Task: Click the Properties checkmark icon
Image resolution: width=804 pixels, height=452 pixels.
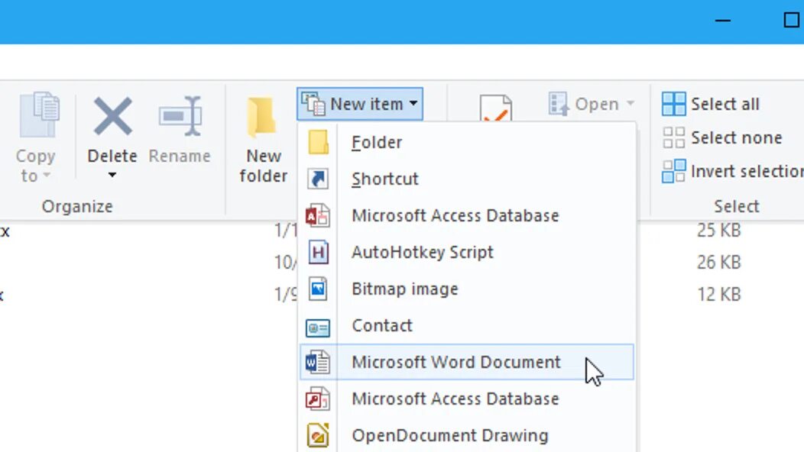Action: [495, 109]
